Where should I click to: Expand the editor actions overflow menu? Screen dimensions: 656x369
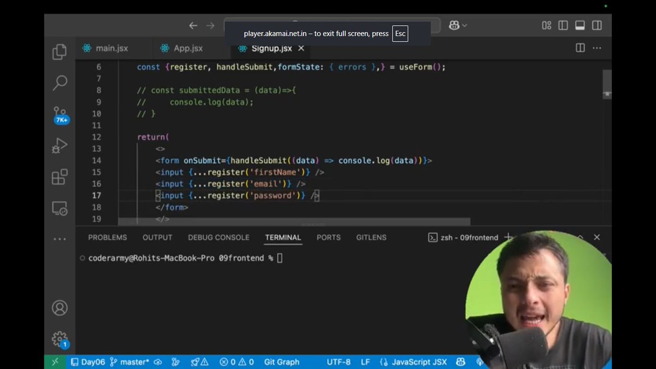pos(597,48)
